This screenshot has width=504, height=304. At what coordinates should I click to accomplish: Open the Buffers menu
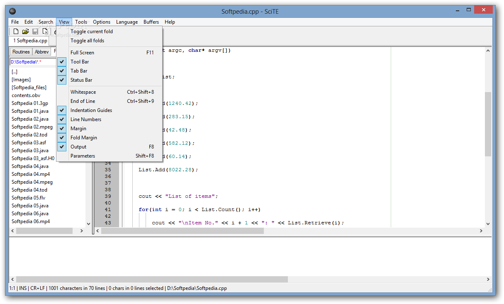click(151, 22)
